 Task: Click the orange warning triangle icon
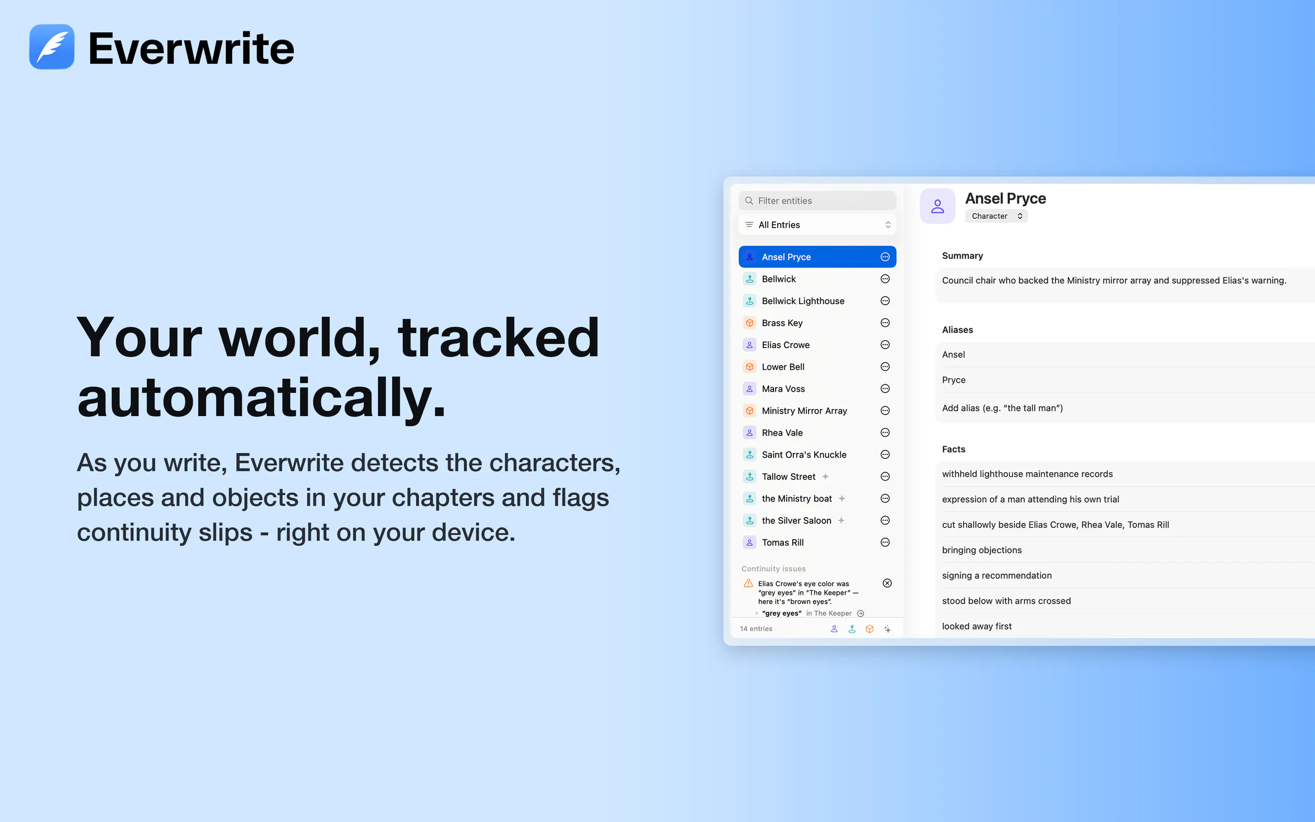click(748, 583)
